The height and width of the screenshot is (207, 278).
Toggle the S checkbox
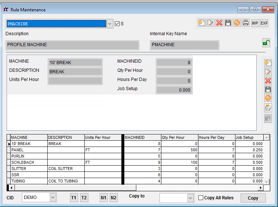117,23
